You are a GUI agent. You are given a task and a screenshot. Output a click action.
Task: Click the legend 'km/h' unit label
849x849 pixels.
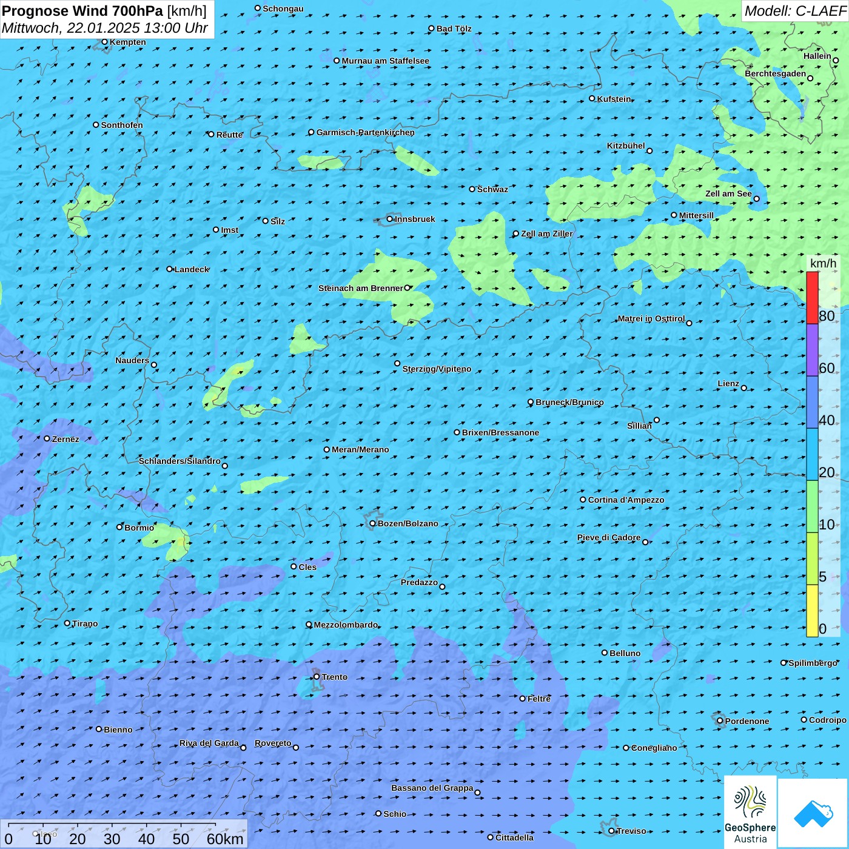[823, 263]
